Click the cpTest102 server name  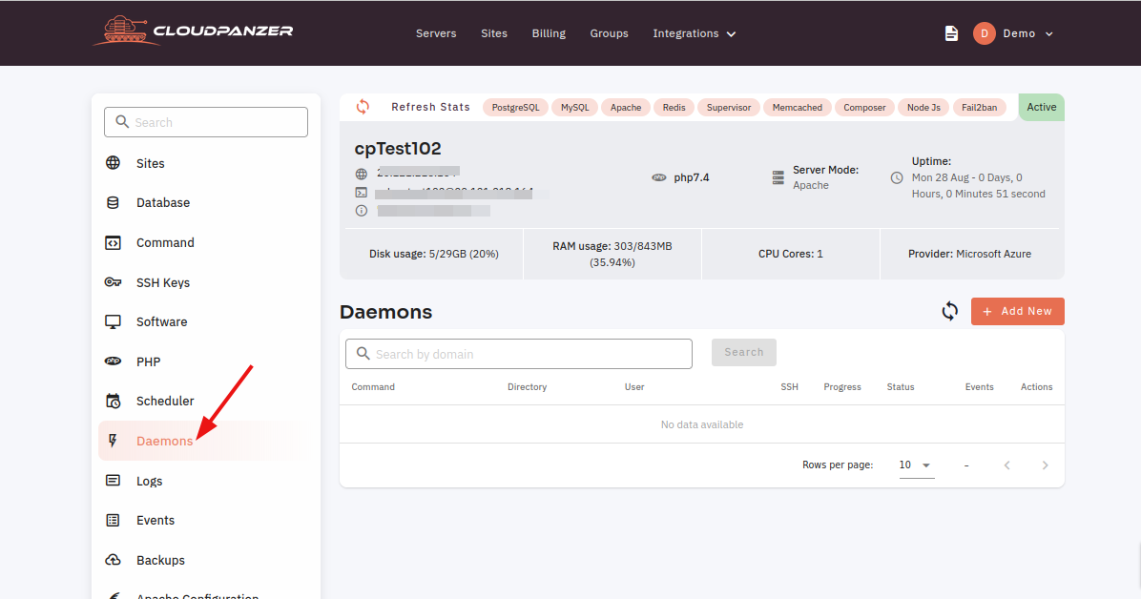click(x=398, y=149)
